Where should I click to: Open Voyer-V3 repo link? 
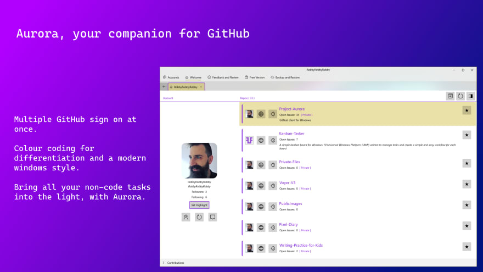[288, 182]
